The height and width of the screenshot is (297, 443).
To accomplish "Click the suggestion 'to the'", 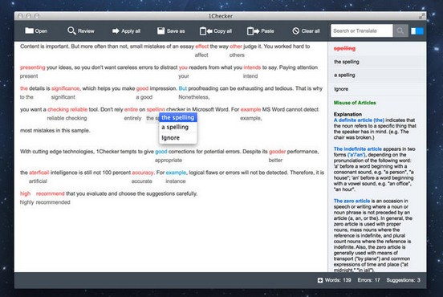I will [26, 97].
